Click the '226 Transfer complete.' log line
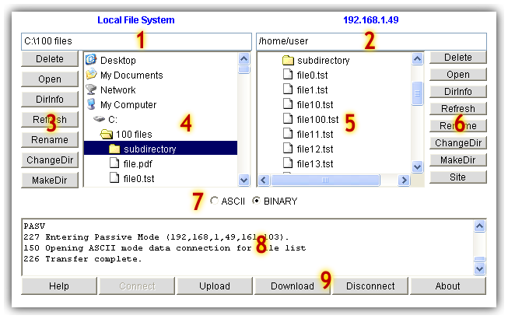Screen dimensions: 508x319 (x=82, y=259)
